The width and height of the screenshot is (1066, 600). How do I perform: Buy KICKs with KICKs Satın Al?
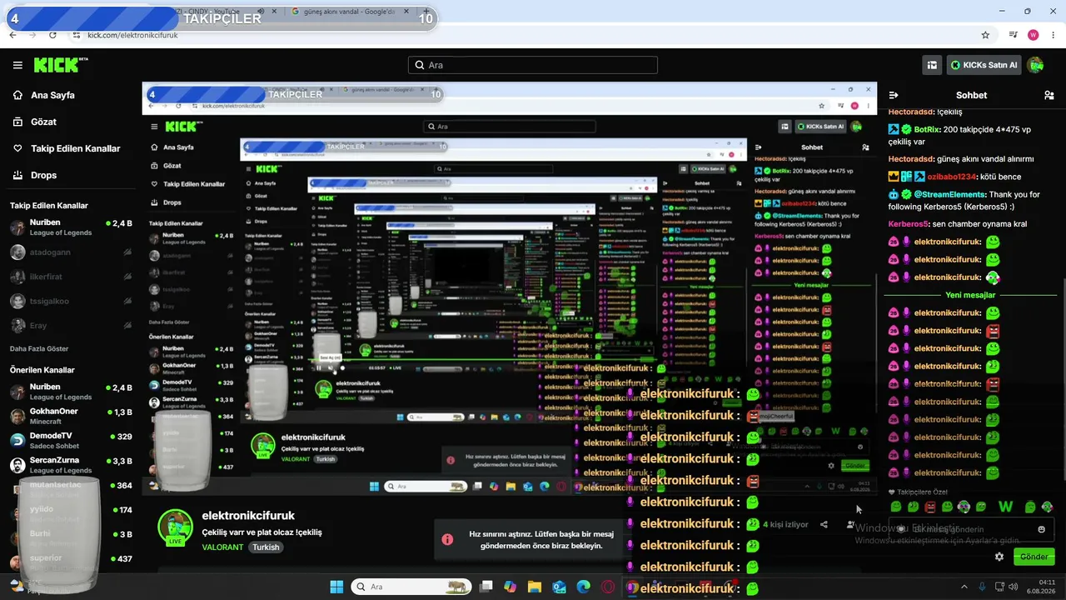click(x=984, y=65)
